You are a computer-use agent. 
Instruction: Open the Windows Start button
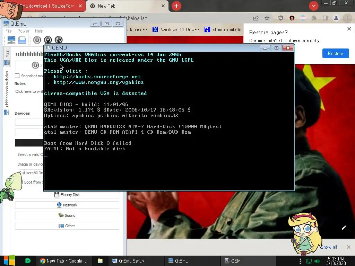click(x=9, y=261)
